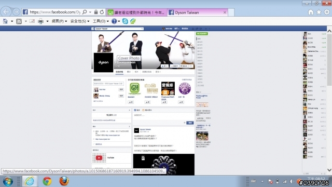Image resolution: width=332 pixels, height=187 pixels.
Task: Select the first tab under the page cover
Action: tap(119, 72)
